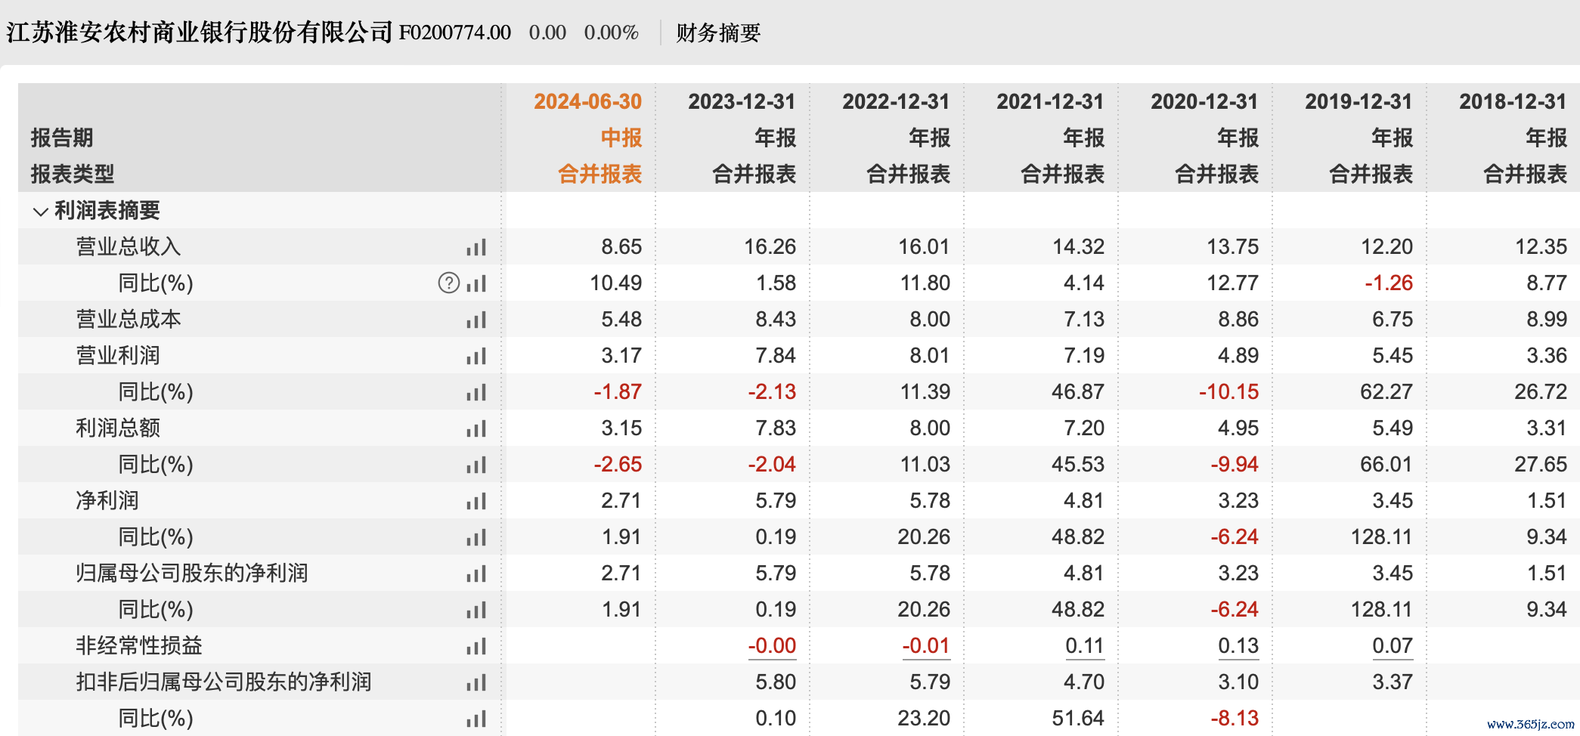Select the 净利润 row label
This screenshot has width=1580, height=736.
tap(107, 501)
